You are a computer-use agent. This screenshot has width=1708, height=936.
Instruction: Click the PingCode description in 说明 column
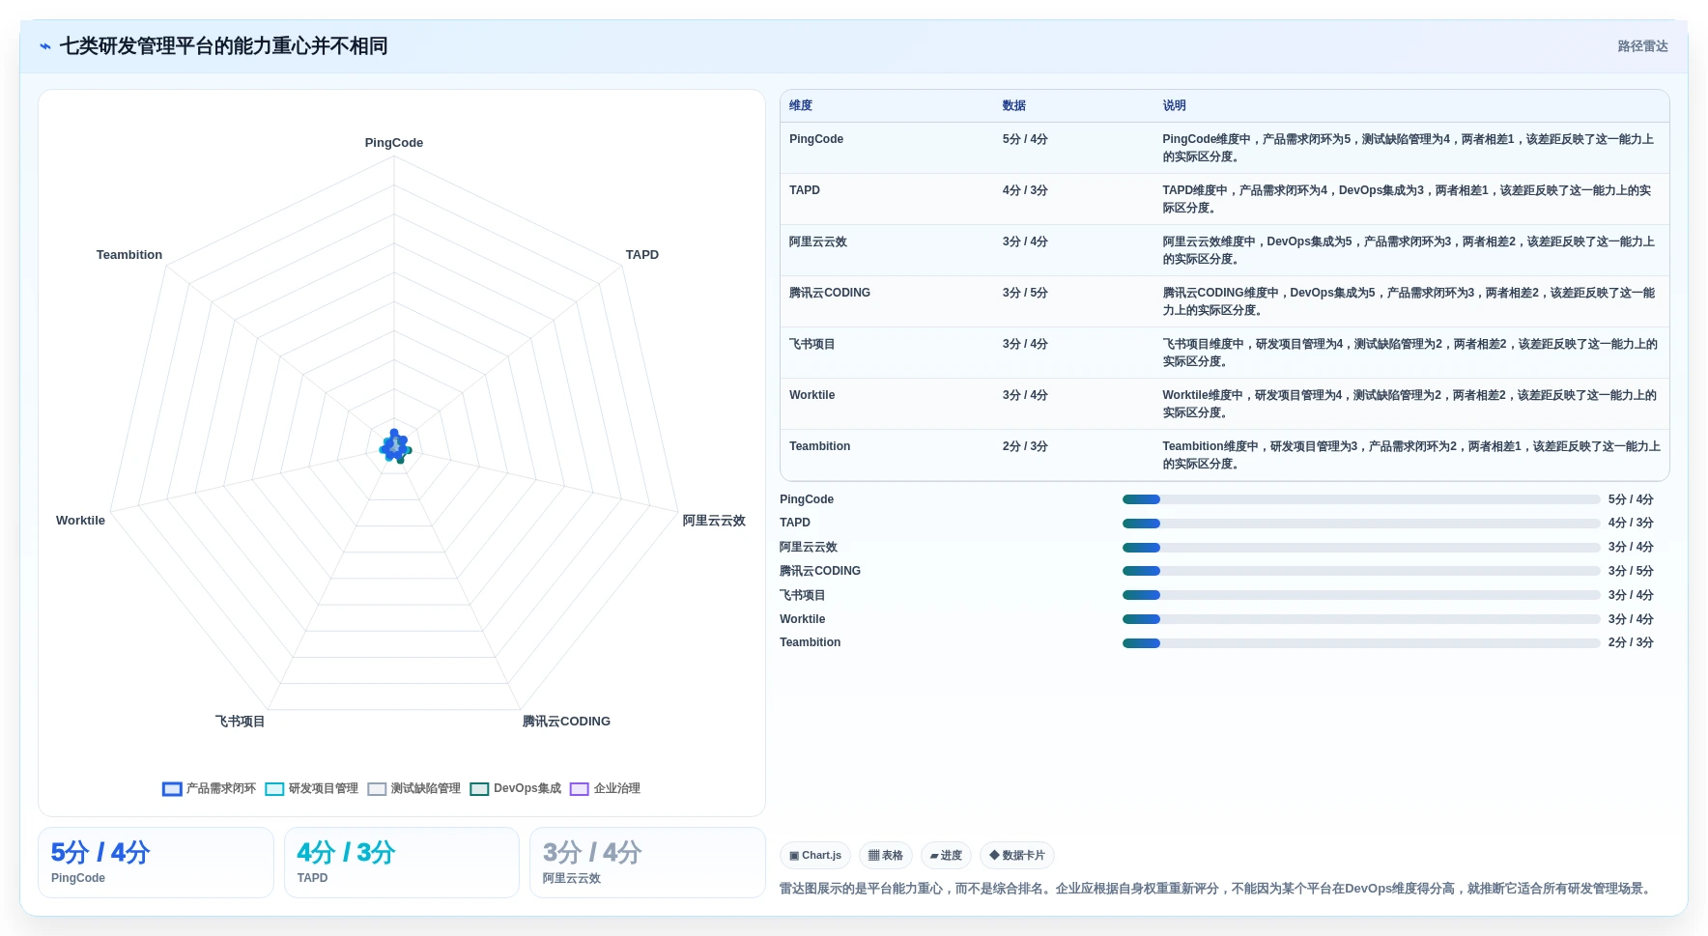[x=1409, y=148]
